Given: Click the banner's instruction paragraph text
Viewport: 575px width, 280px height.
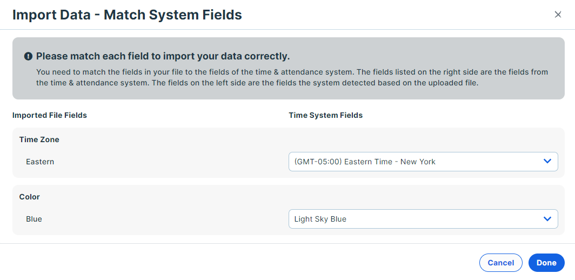Looking at the screenshot, I should [x=292, y=77].
